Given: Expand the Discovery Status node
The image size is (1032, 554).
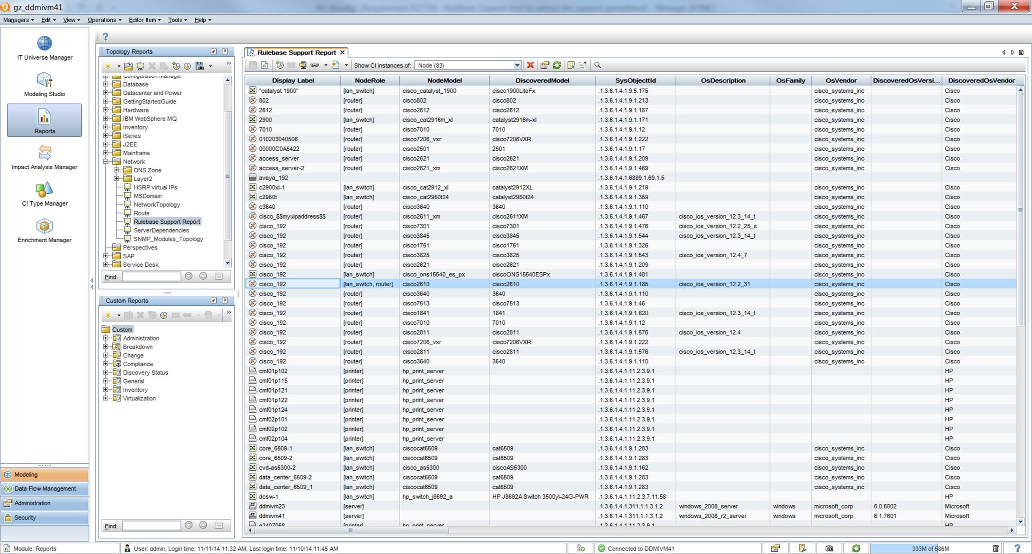Looking at the screenshot, I should coord(106,372).
